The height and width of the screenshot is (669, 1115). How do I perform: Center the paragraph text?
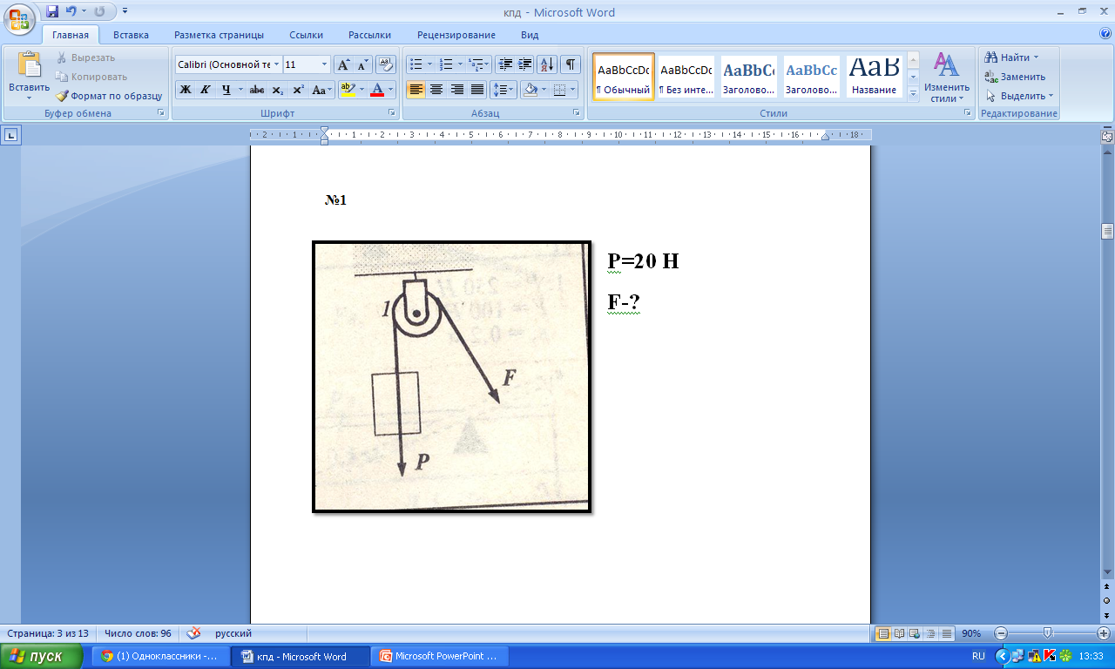tap(436, 90)
